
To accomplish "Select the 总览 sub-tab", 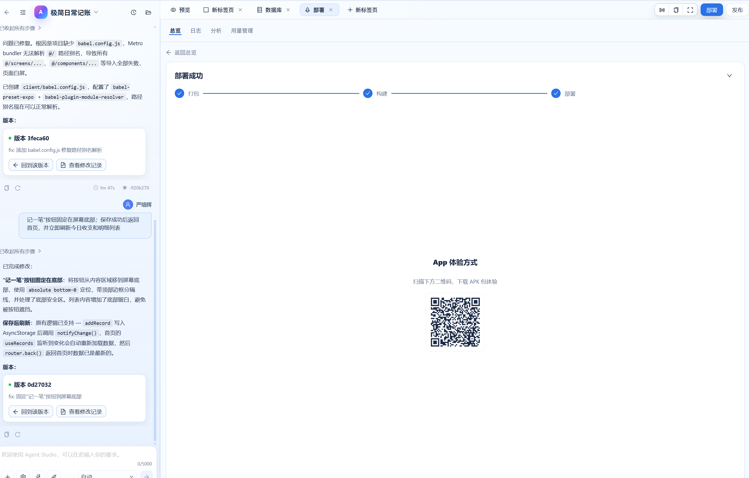I will click(x=176, y=31).
